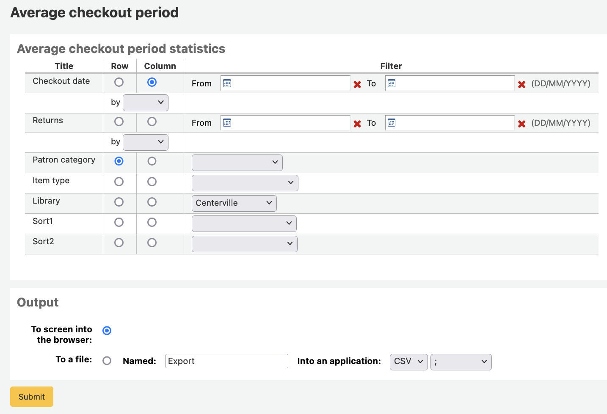Select Column radio for Library

(x=152, y=202)
